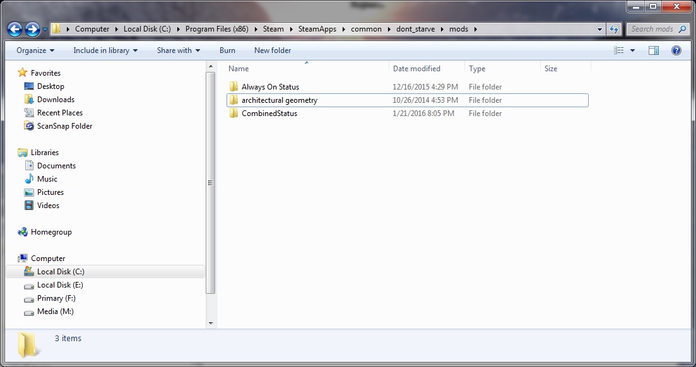This screenshot has height=367, width=696.
Task: Click the navigation pane scrollbar down arrow
Action: pyautogui.click(x=211, y=323)
